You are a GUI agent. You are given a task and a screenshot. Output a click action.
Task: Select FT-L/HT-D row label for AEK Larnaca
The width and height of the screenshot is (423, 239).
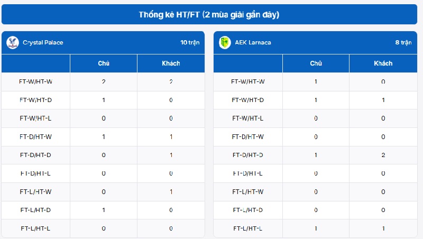click(248, 210)
